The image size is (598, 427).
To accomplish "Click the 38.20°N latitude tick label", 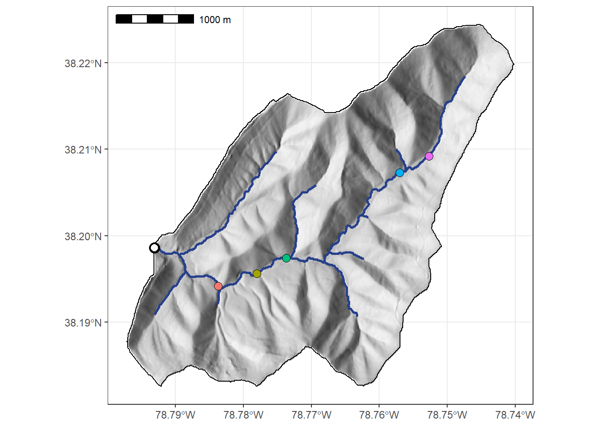I will pyautogui.click(x=83, y=236).
